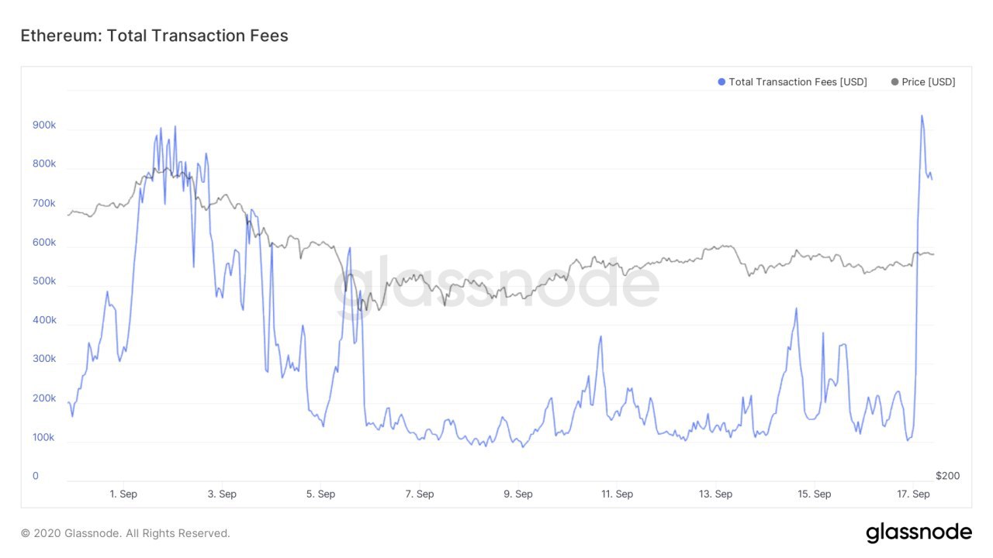Click the 0 value on the y-axis

click(35, 476)
